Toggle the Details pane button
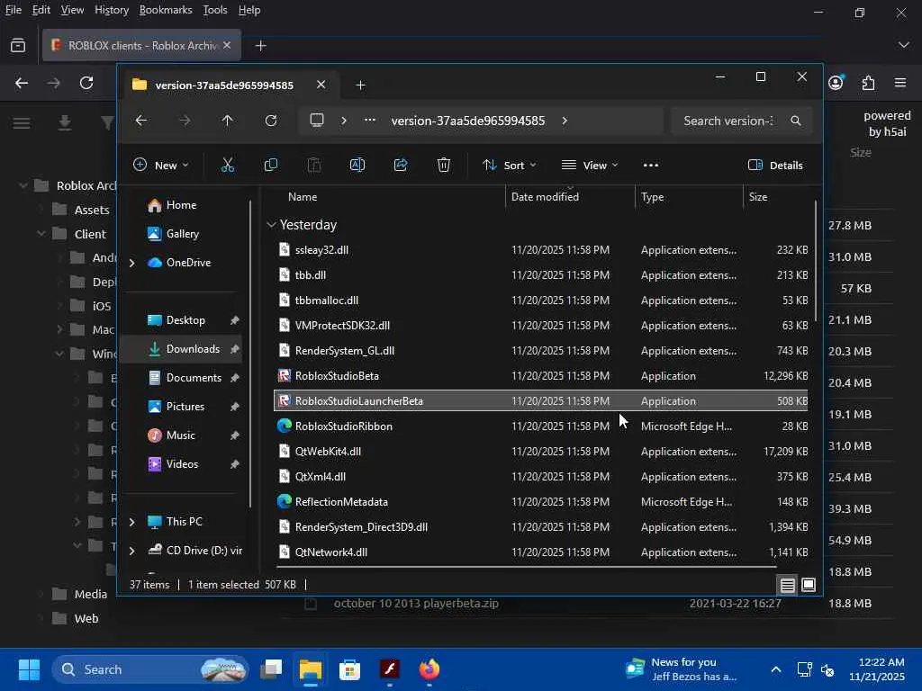The height and width of the screenshot is (691, 922). (775, 166)
